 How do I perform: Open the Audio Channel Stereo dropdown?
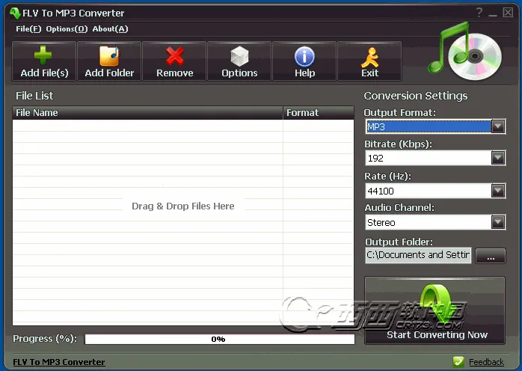coord(498,222)
